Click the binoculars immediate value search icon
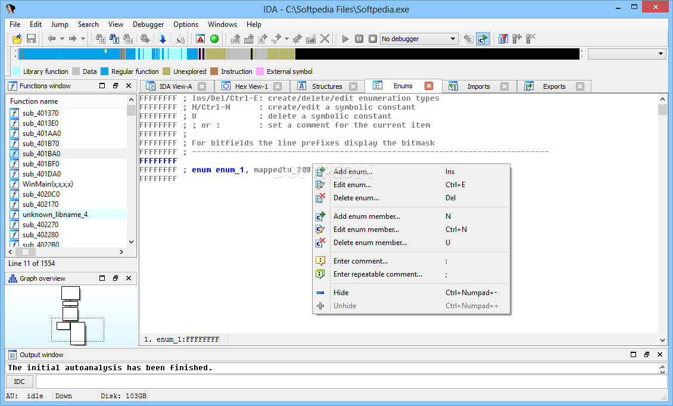The width and height of the screenshot is (673, 406). pyautogui.click(x=101, y=39)
